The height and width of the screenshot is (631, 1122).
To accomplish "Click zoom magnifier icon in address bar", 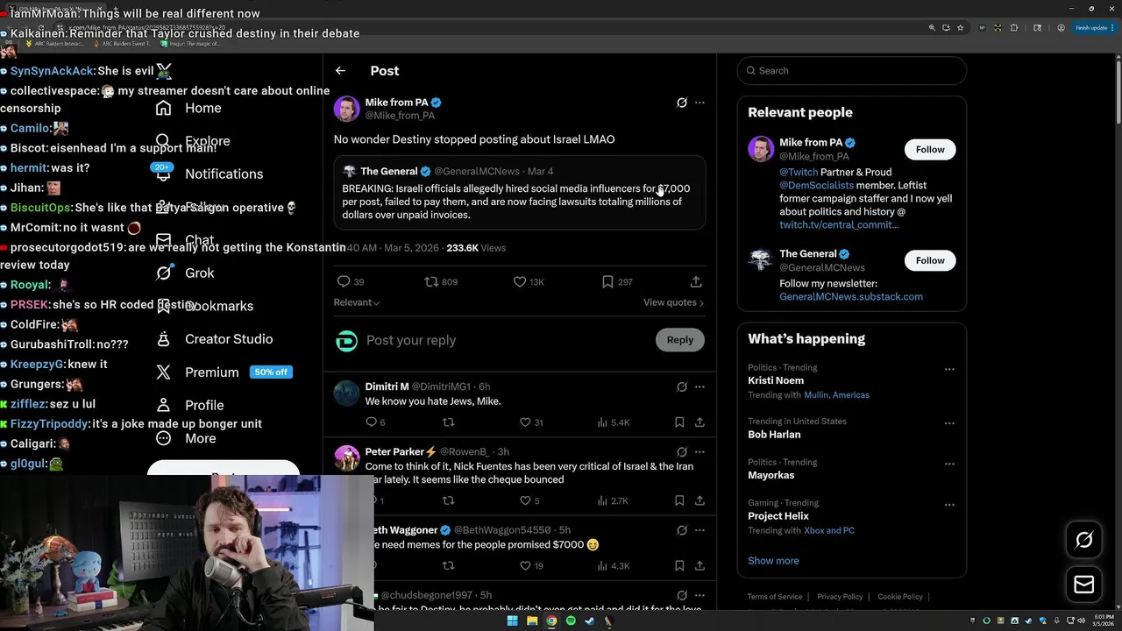I will (x=932, y=28).
